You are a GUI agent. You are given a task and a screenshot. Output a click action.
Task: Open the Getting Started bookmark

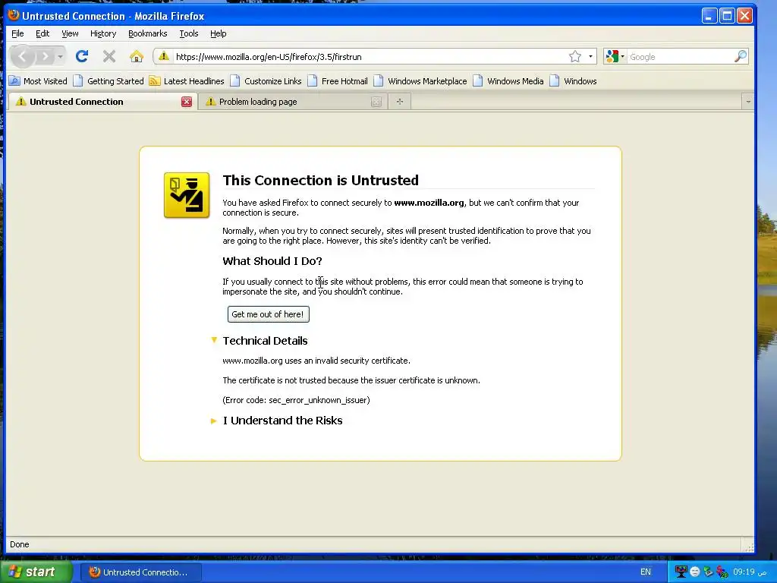click(x=108, y=80)
